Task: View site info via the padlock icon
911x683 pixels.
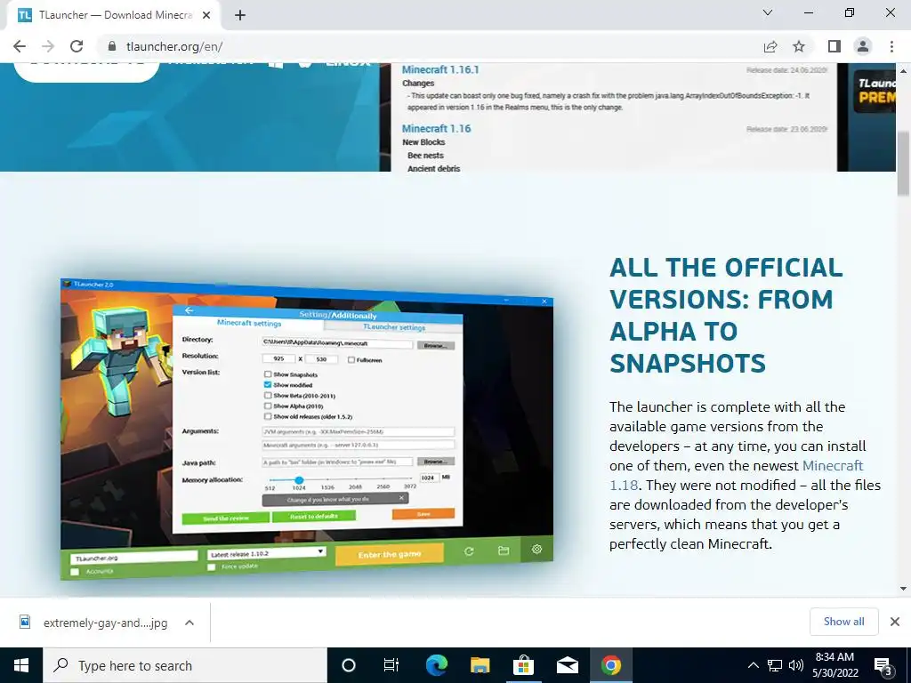Action: 113,46
